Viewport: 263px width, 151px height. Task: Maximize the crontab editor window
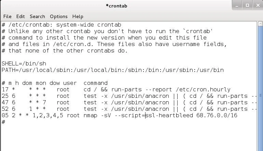click(x=247, y=5)
